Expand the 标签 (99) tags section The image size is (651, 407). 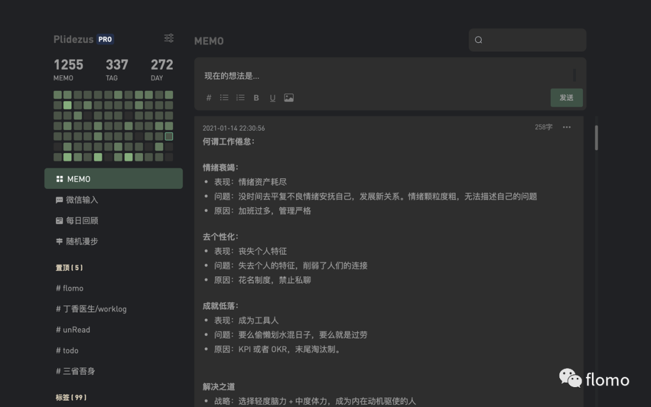[71, 397]
